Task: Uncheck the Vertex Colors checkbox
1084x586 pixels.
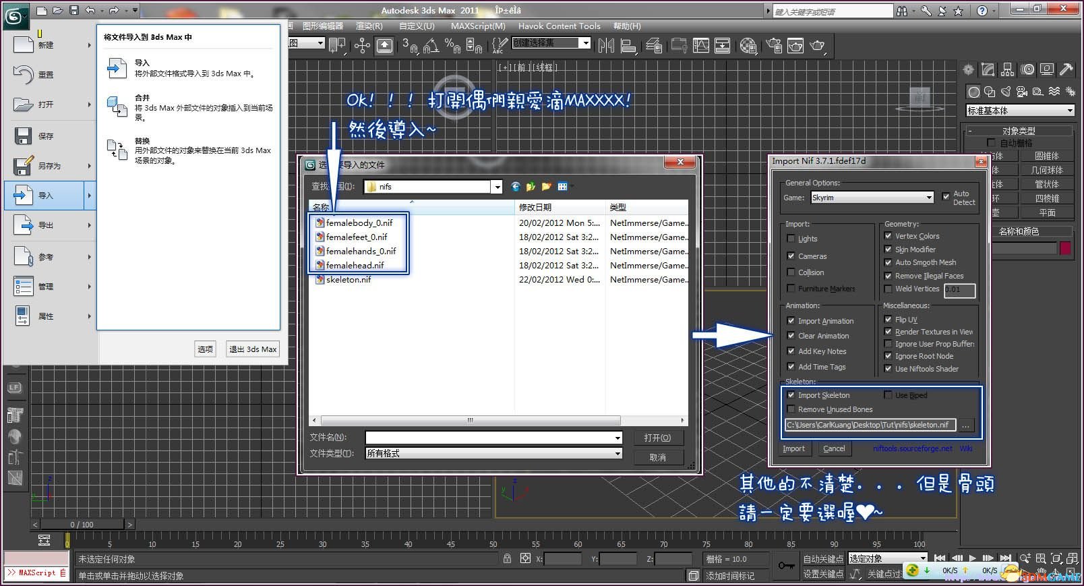Action: [x=888, y=235]
